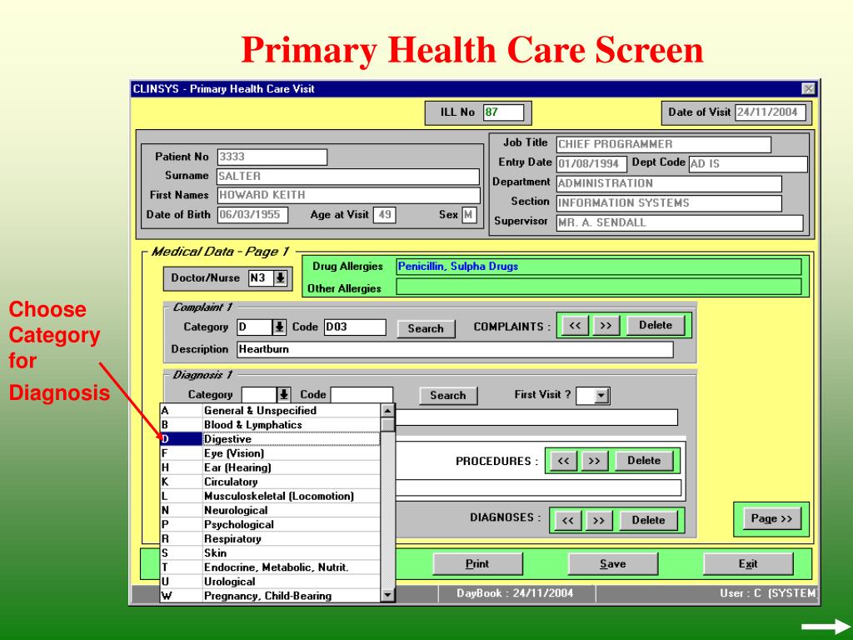Click the Dept Code field
Viewport: 853px width, 640px height.
point(748,164)
